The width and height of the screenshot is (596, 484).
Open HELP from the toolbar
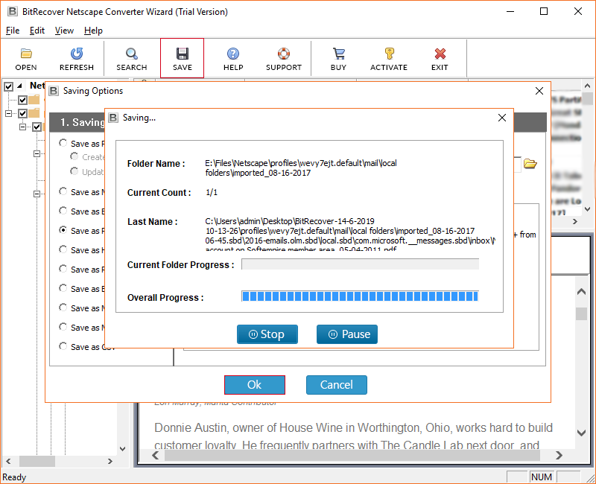click(233, 54)
